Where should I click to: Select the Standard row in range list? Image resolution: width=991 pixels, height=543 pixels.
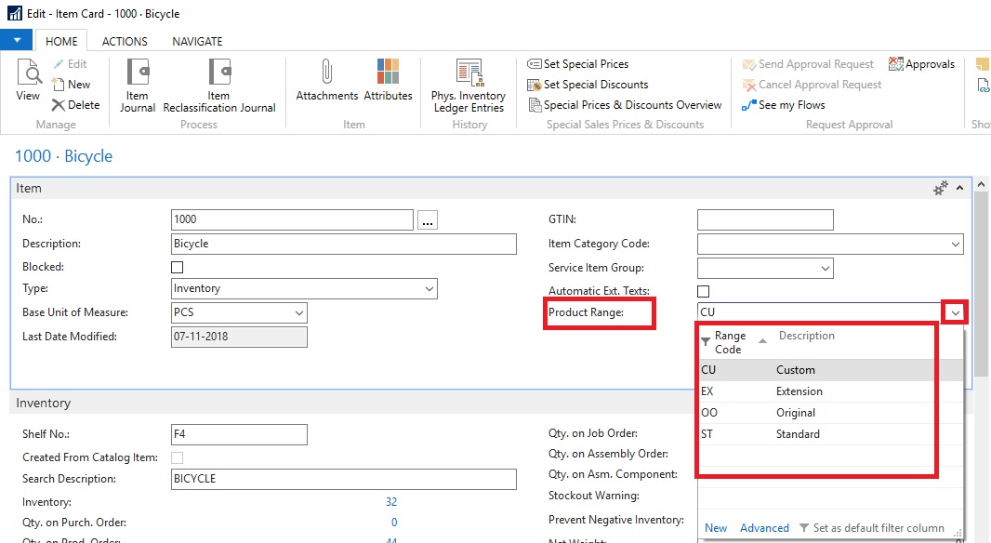[x=798, y=434]
